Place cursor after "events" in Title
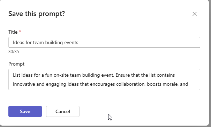Screen dimensions: 211x127 pos(78,43)
